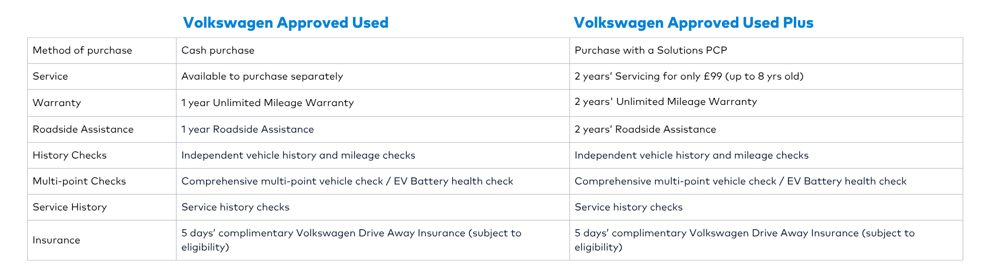Click the Volkswagen Approved Used heading
This screenshot has height=277, width=991.
pyautogui.click(x=286, y=23)
